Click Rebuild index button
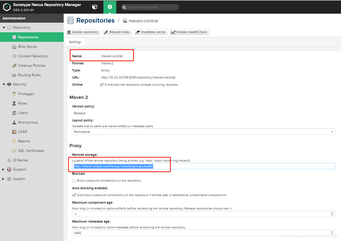 click(117, 32)
